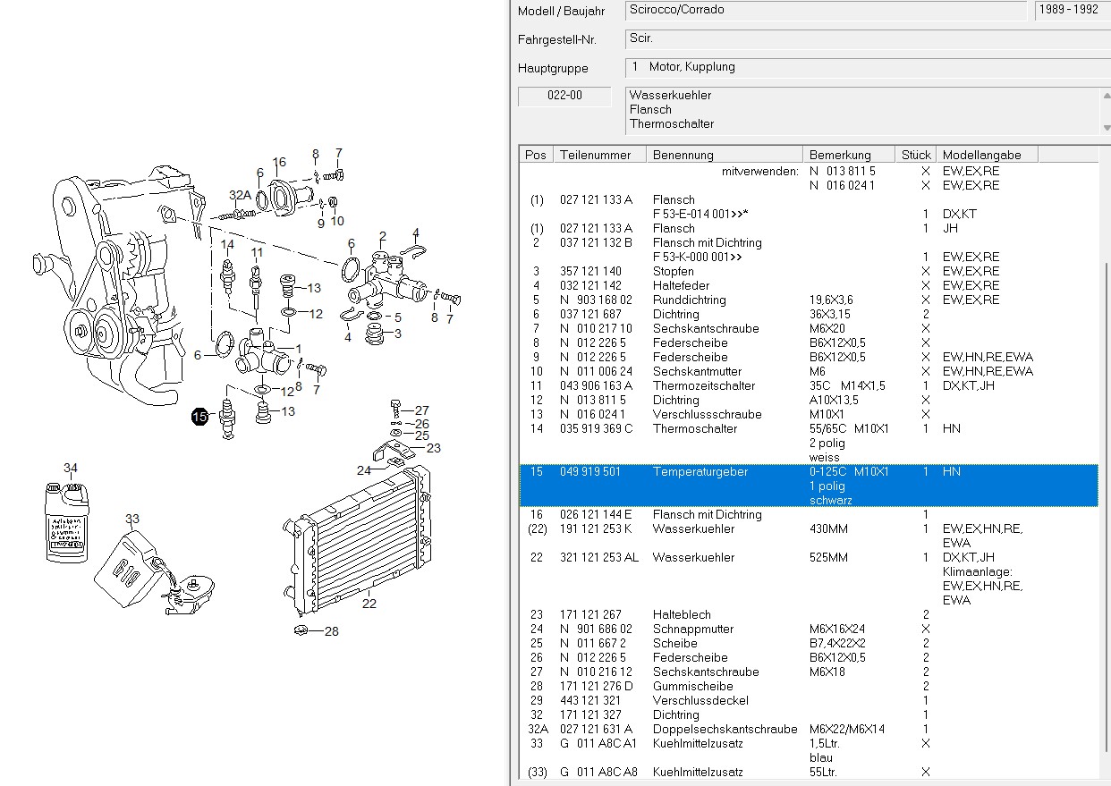This screenshot has width=1111, height=786.
Task: Choose the Thermozeitschalter 043 906 163 A row
Action: [703, 386]
